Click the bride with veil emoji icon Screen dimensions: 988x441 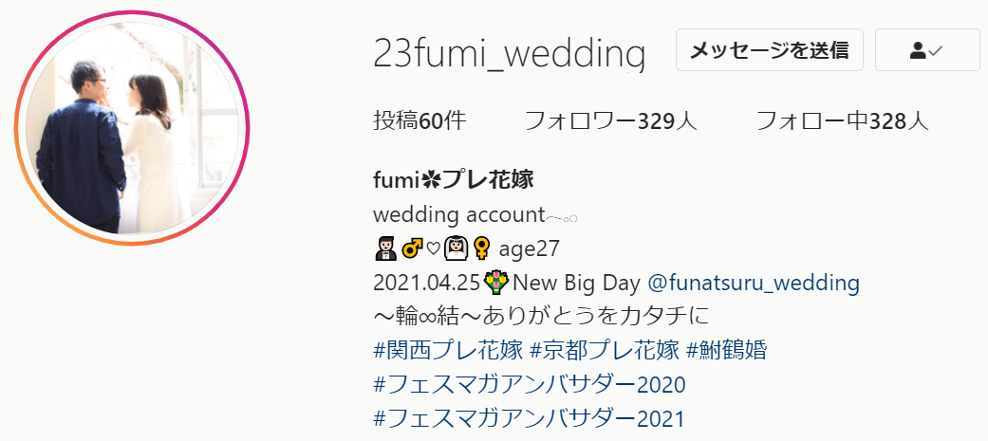(x=455, y=248)
